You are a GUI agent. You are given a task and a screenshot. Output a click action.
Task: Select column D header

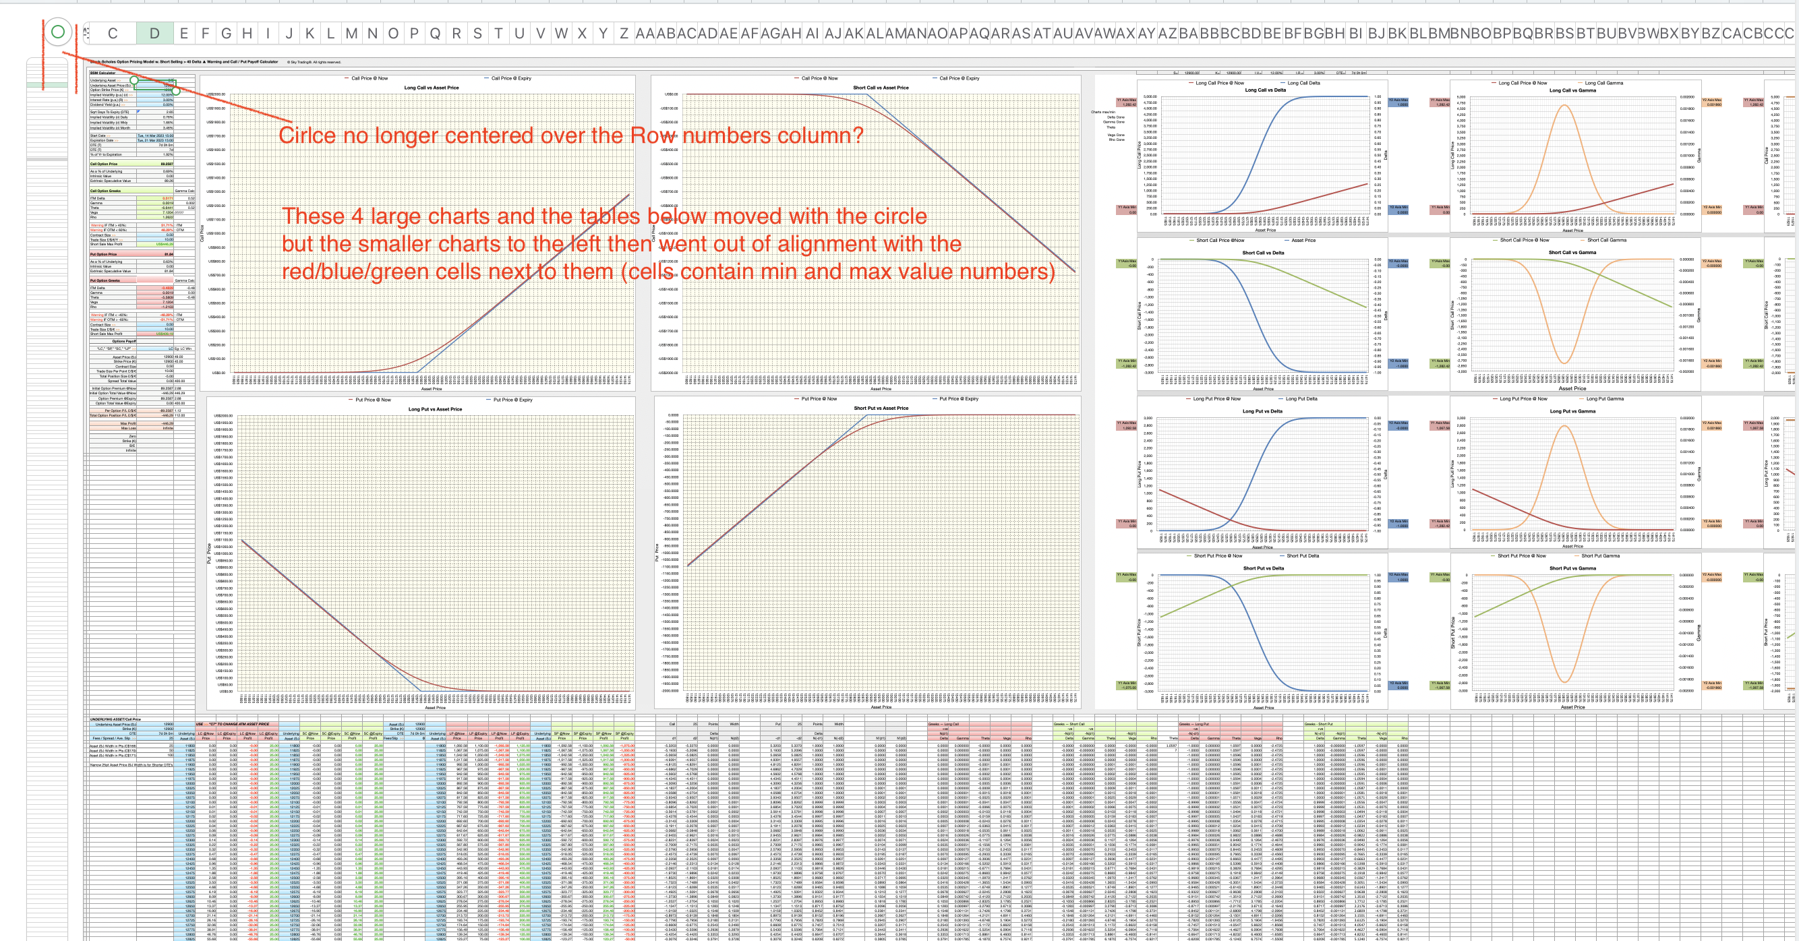[x=154, y=33]
